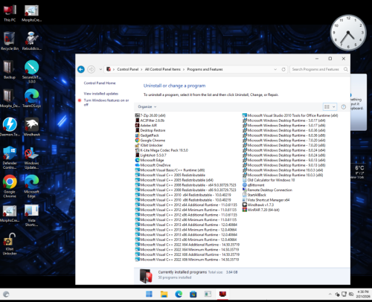Open the Help question mark icon
Screen dimensions: 372x302
coord(344,107)
